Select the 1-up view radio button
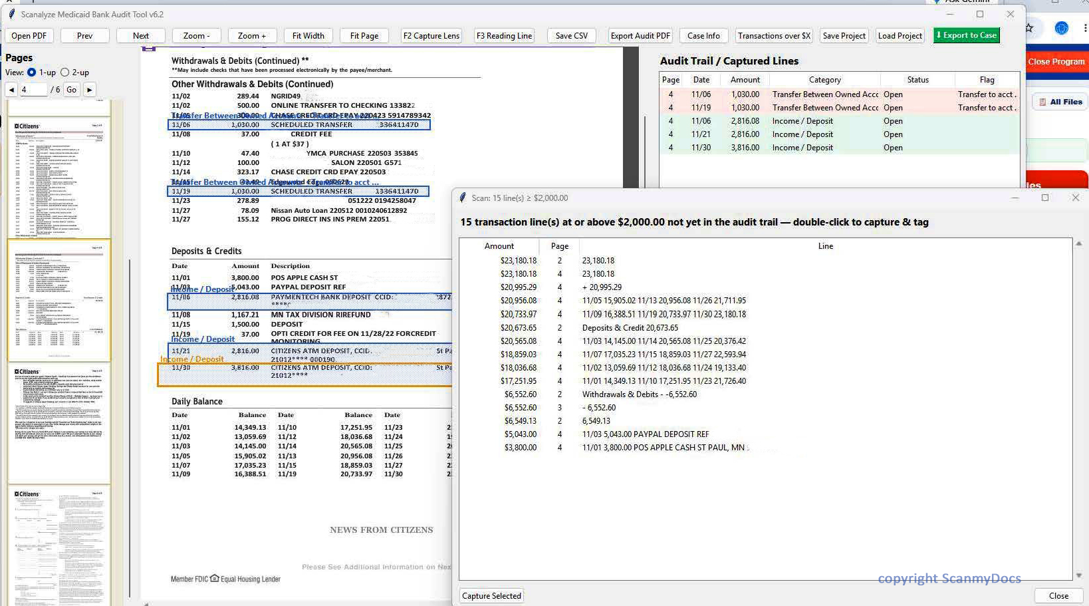 click(31, 73)
